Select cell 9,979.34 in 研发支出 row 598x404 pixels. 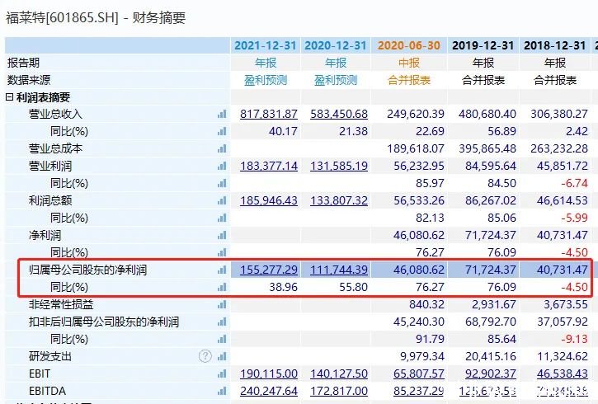click(422, 356)
